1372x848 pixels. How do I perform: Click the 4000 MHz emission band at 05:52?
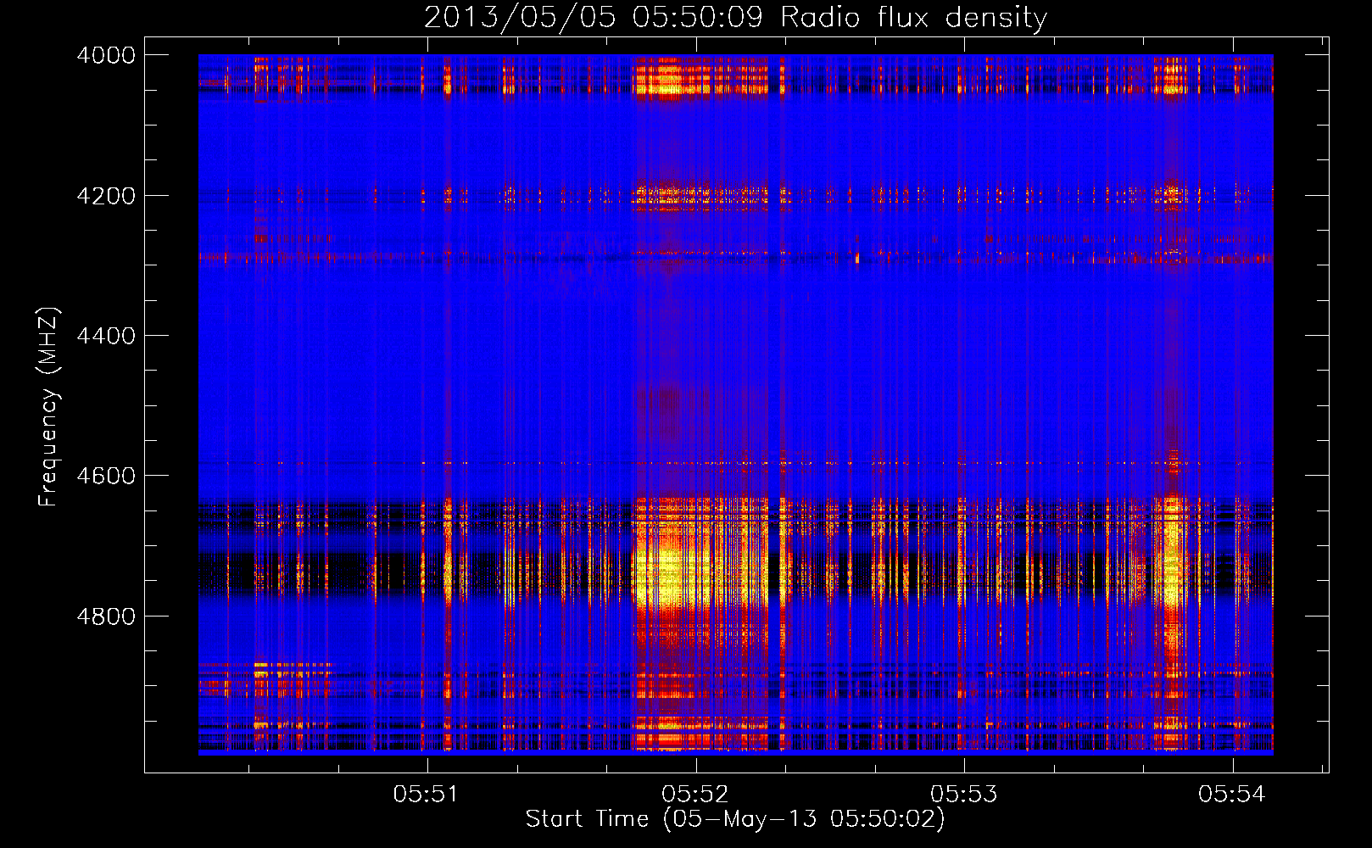tap(670, 76)
